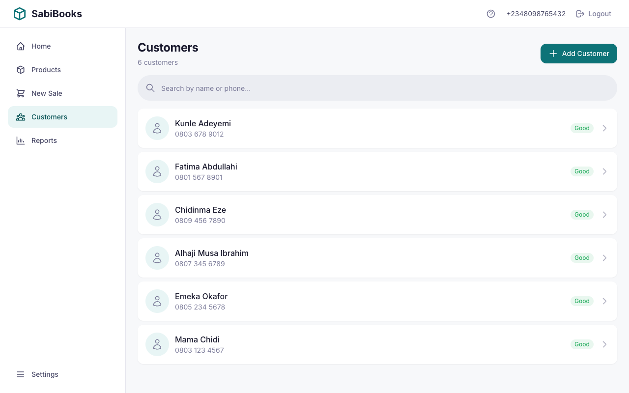Image resolution: width=629 pixels, height=393 pixels.
Task: Select the Products box icon
Action: (x=20, y=69)
